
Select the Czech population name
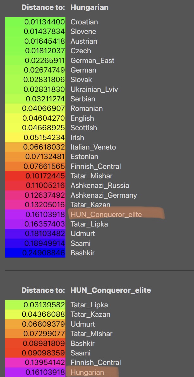point(81,51)
